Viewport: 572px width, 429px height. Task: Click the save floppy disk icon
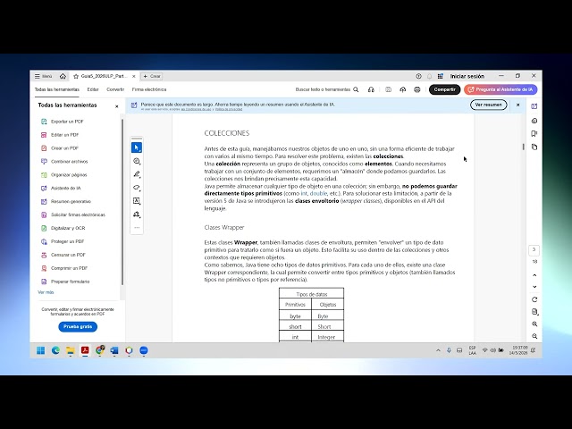[x=388, y=89]
